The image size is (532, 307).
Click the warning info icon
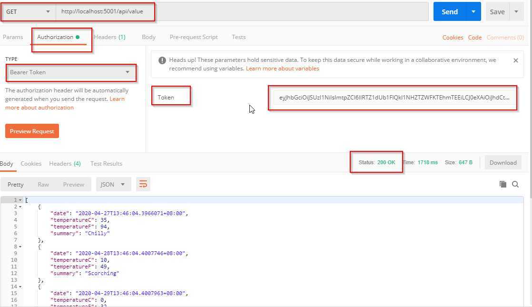pos(162,60)
